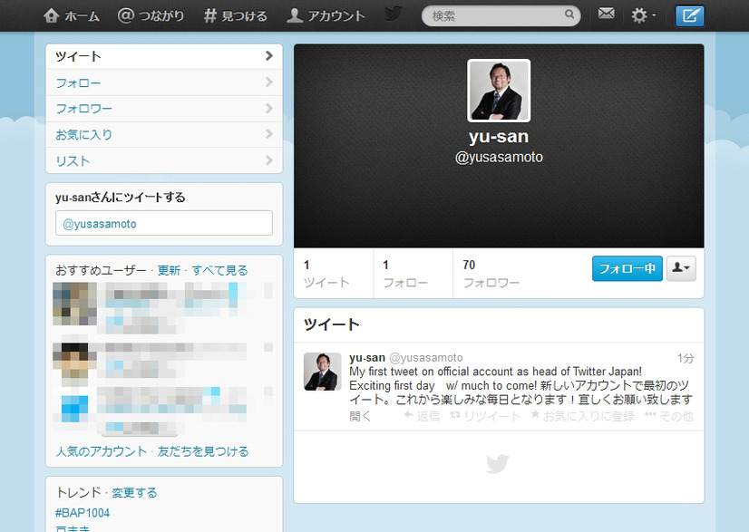Screen dimensions: 749x532
Task: Select ツイート in the sidebar list
Action: pos(164,56)
